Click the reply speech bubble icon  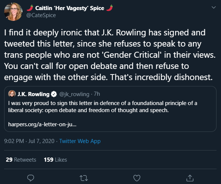click(x=31, y=178)
